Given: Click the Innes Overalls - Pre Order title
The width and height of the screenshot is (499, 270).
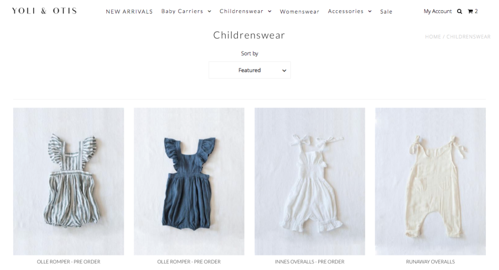Looking at the screenshot, I should [309, 262].
